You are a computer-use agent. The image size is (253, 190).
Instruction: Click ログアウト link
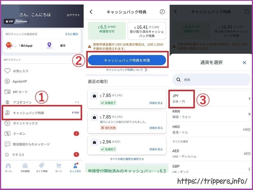tap(73, 15)
